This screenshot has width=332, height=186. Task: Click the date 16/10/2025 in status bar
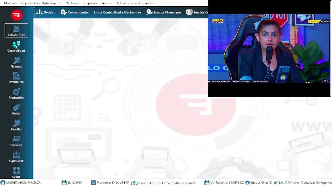pos(75,183)
